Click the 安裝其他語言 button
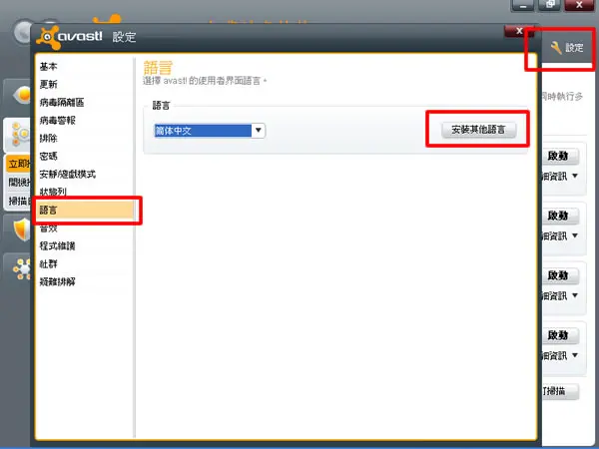This screenshot has width=599, height=449. click(x=478, y=130)
